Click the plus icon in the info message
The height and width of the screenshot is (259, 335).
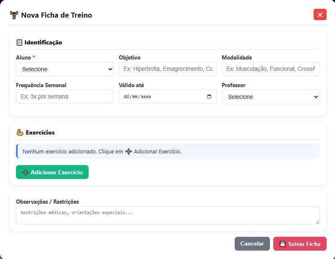[x=128, y=151]
